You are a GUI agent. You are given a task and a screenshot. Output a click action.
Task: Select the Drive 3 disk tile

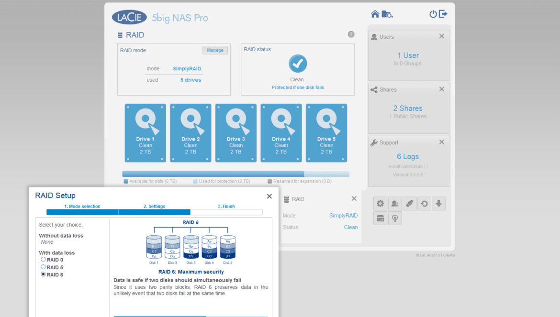tap(235, 133)
